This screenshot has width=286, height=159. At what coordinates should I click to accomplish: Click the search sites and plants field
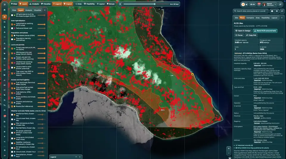coord(251,11)
